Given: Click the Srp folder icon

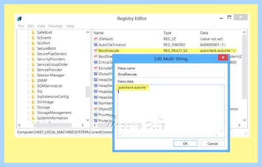Looking at the screenshot, I should (x=33, y=91).
